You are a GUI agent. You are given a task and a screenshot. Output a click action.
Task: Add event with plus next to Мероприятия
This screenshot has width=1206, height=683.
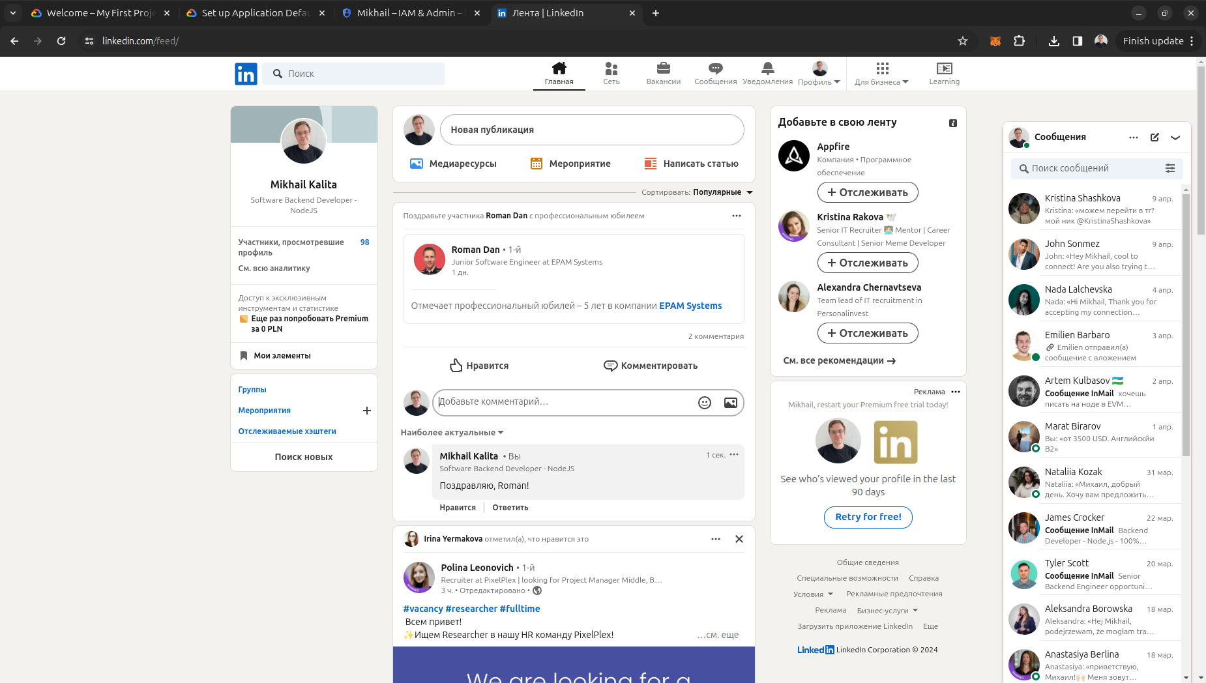click(x=367, y=411)
